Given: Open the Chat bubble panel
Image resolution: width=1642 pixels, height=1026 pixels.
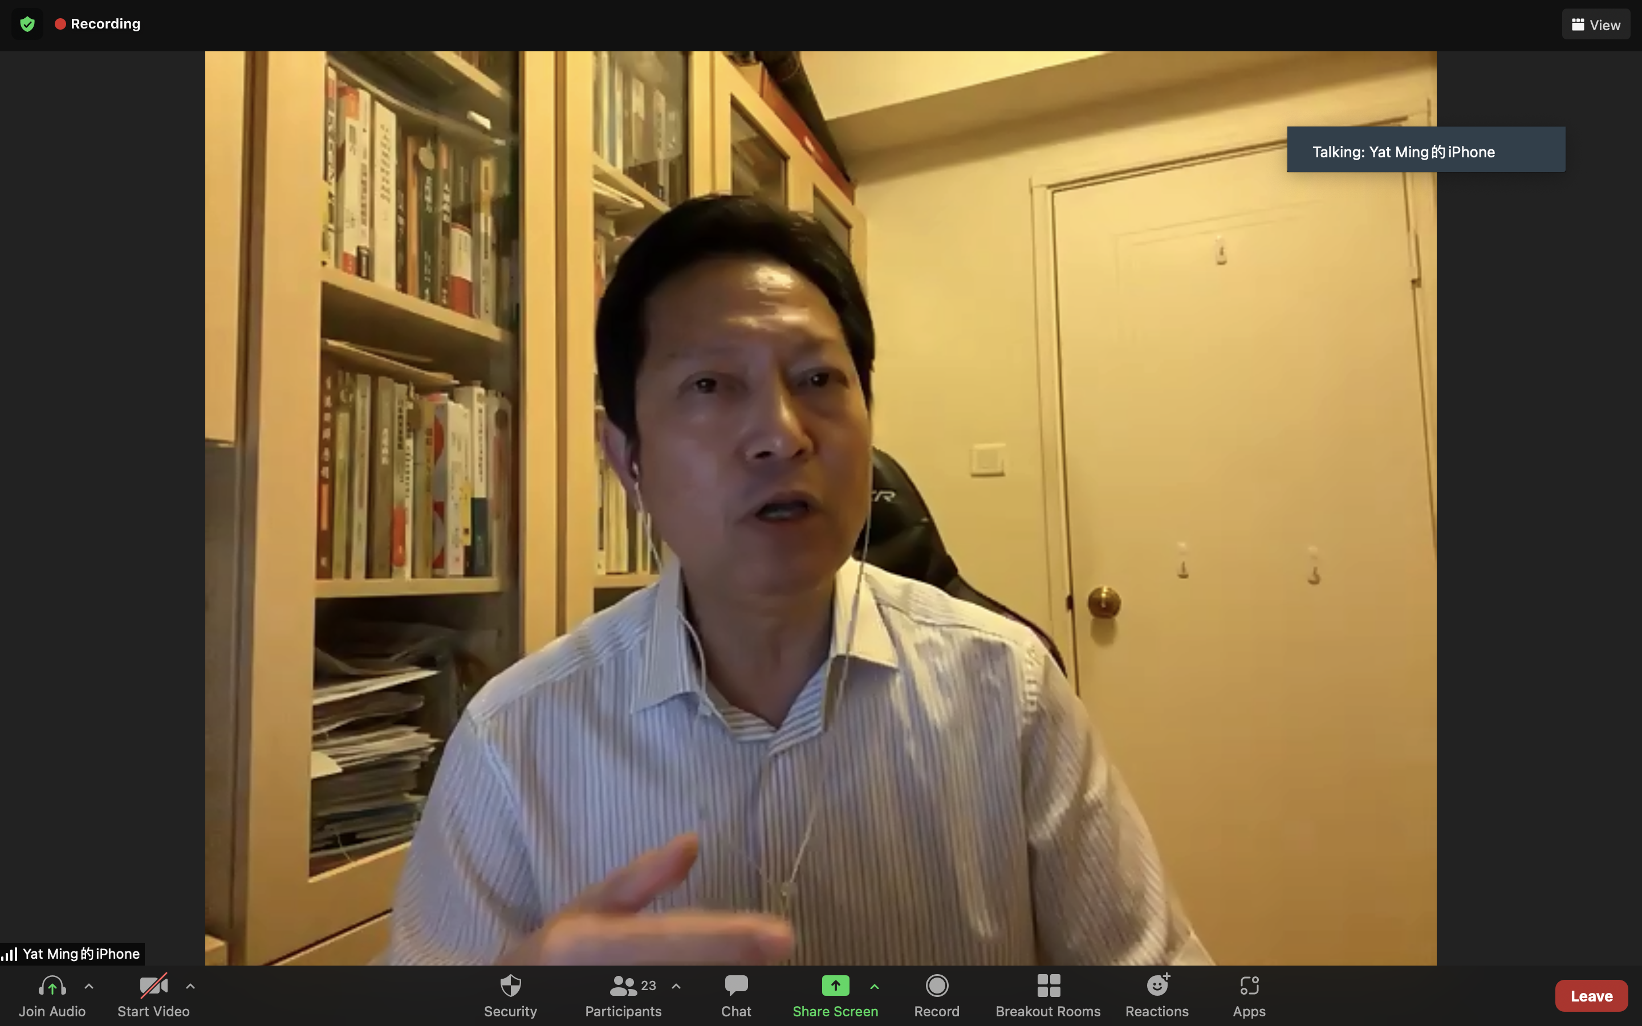Looking at the screenshot, I should tap(735, 995).
